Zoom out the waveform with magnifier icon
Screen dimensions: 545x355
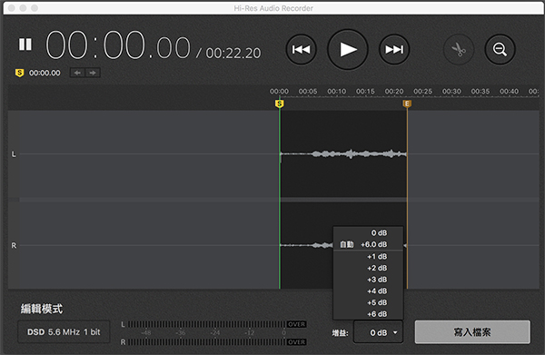[x=500, y=50]
